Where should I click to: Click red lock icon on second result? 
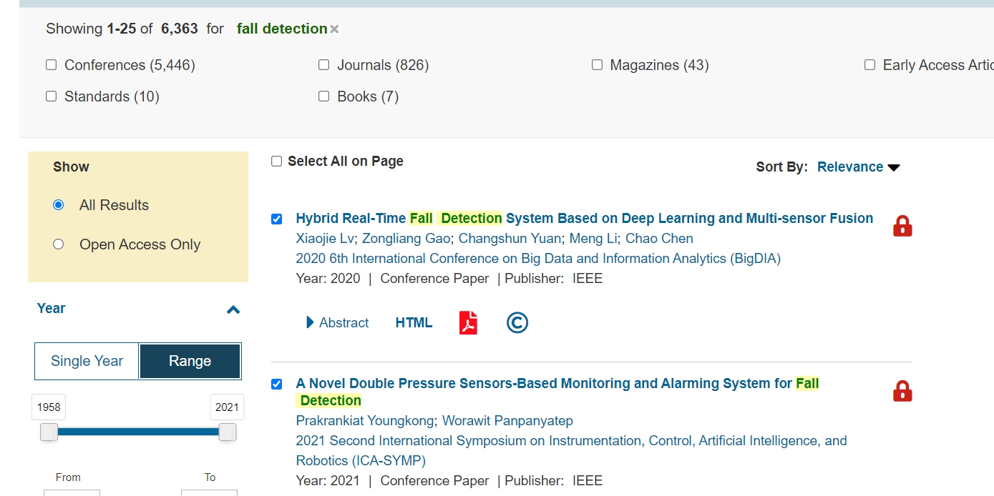[902, 391]
